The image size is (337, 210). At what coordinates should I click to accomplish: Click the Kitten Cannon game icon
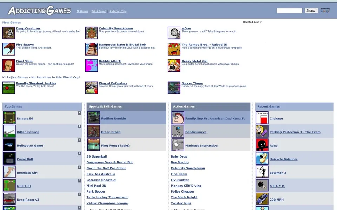(9, 131)
